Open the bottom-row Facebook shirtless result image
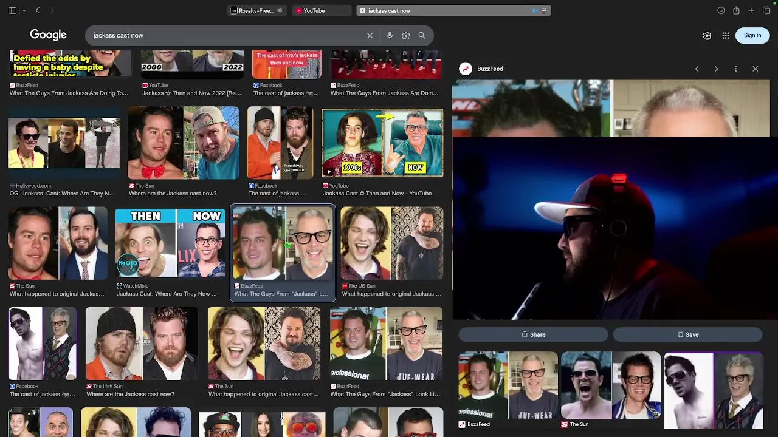The height and width of the screenshot is (437, 778). pyautogui.click(x=43, y=344)
